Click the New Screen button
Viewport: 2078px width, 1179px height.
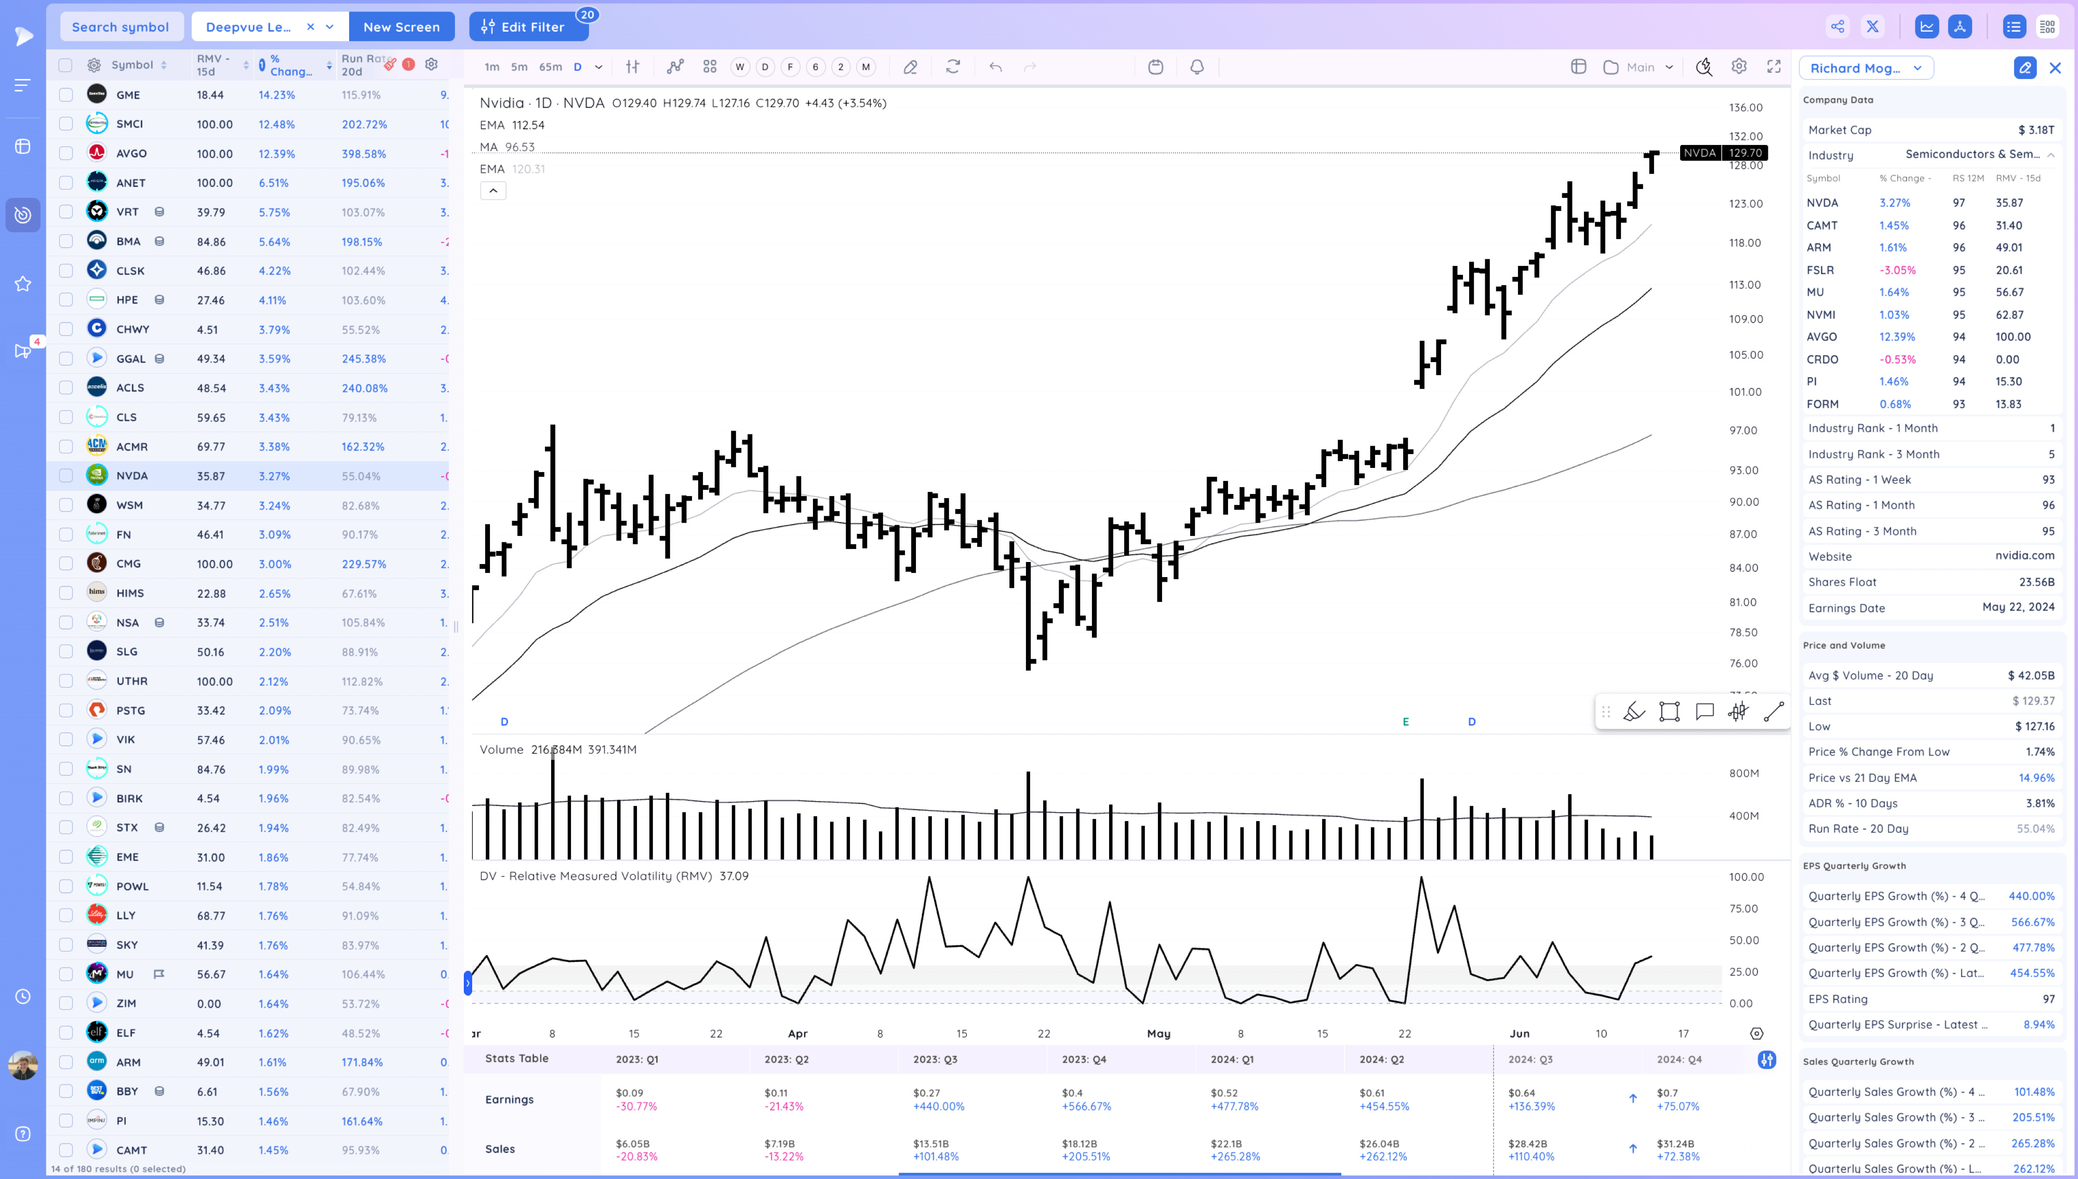coord(402,26)
